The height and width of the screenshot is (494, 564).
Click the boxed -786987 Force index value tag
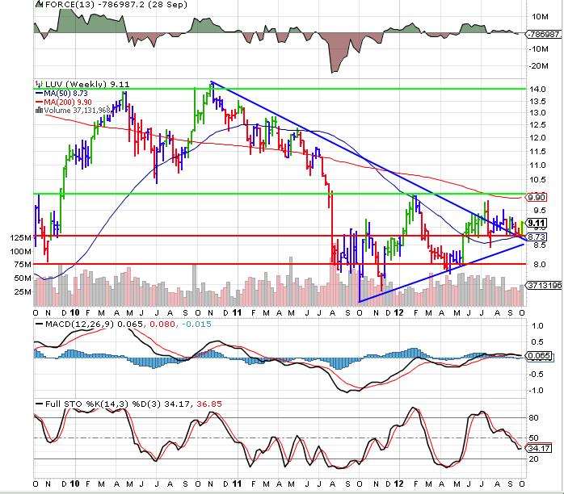tap(543, 34)
